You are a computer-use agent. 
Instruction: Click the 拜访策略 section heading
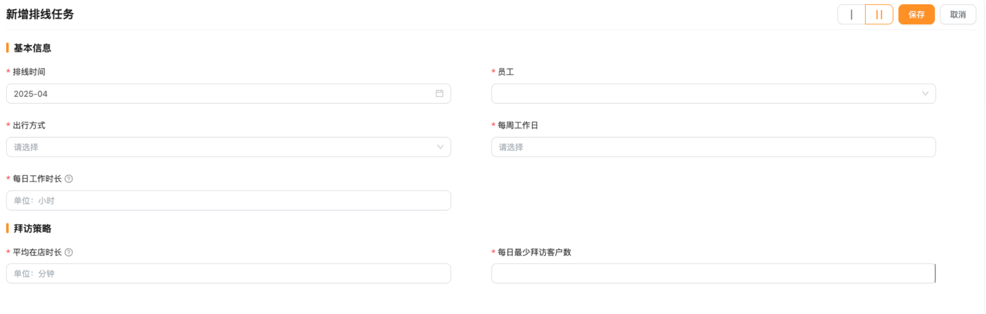coord(33,229)
